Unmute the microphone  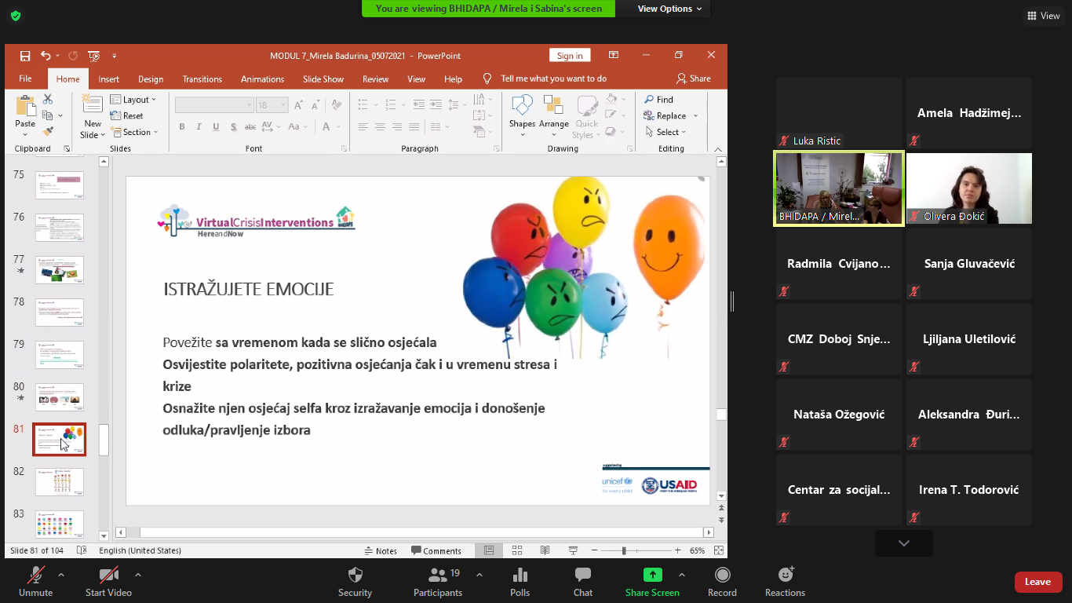pos(35,575)
